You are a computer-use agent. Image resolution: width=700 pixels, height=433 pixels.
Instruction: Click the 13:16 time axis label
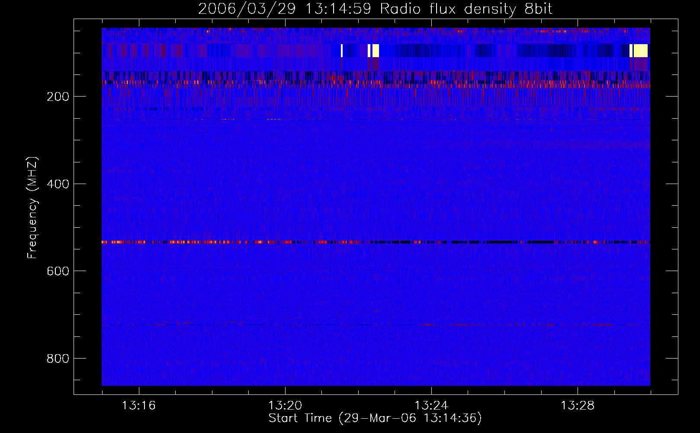[x=138, y=405]
